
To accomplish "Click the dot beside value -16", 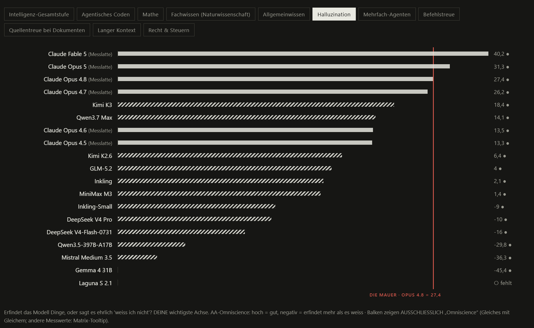I will [506, 232].
